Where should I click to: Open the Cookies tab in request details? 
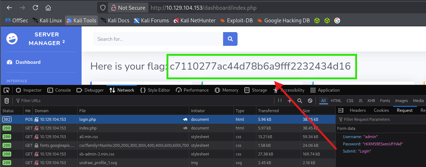(x=381, y=110)
